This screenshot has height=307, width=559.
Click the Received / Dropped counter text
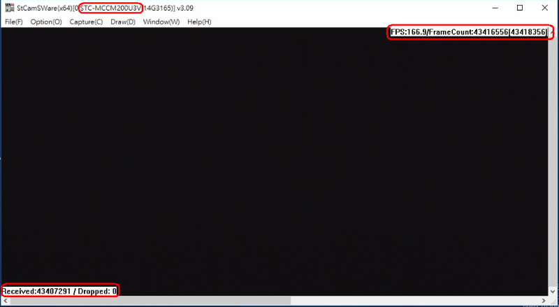59,290
